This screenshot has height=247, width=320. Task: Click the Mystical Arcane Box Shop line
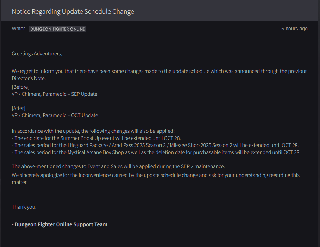click(156, 153)
